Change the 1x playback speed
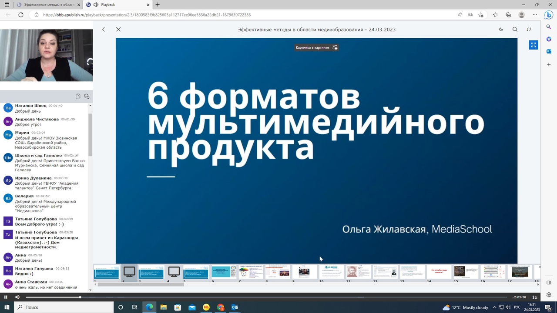557x313 pixels. click(535, 297)
